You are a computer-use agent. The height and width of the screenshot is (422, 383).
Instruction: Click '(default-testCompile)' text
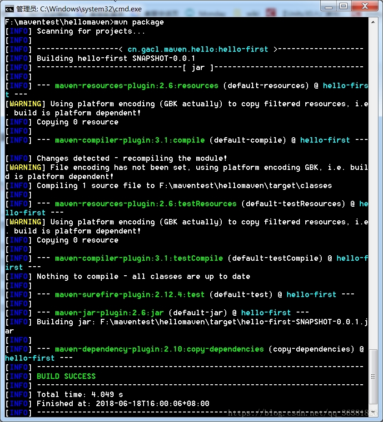pyautogui.click(x=275, y=258)
